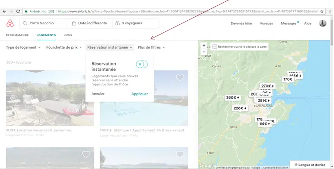Show previous photo of the 300€ listing
334x169 pixels.
pyautogui.click(x=12, y=98)
